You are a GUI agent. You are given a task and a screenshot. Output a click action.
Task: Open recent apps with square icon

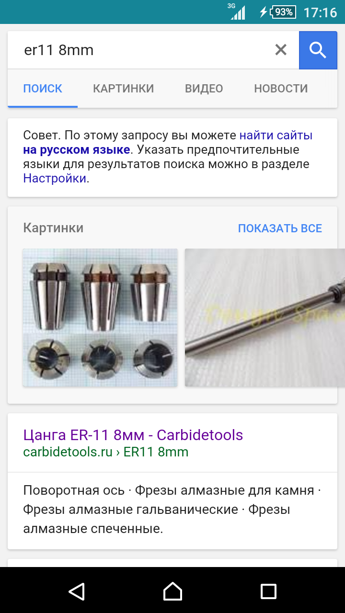pos(268,591)
